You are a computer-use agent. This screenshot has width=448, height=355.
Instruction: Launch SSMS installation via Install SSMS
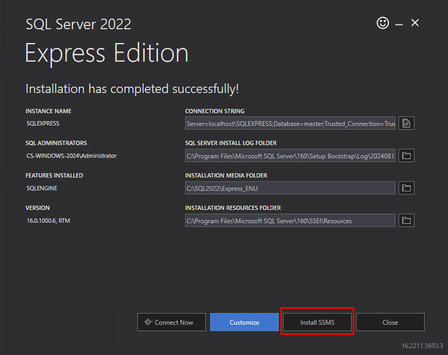(x=317, y=322)
